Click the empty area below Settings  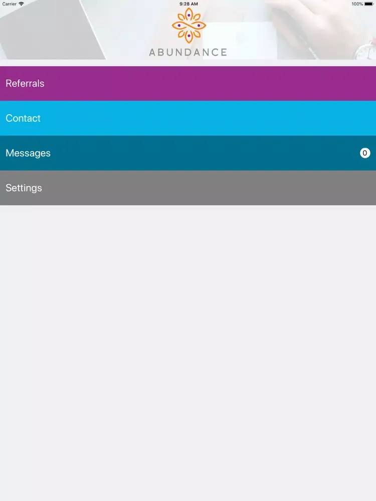(188, 351)
